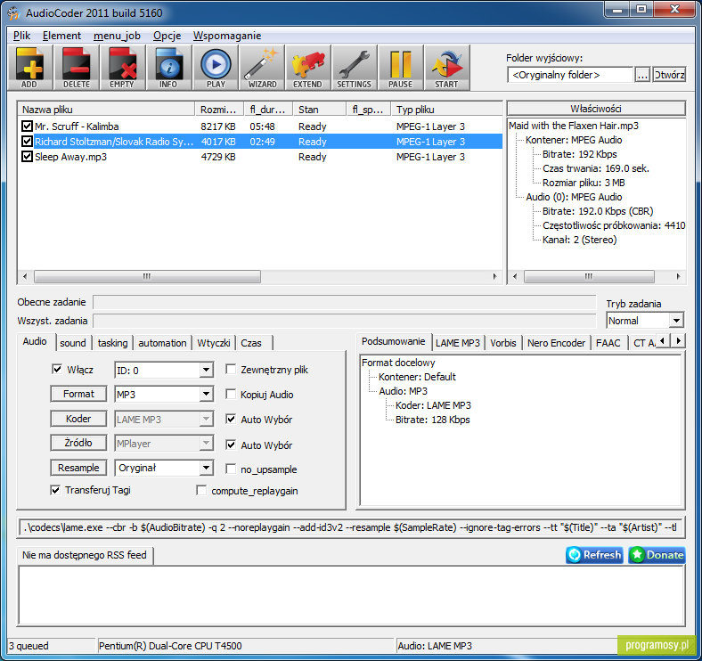
Task: Switch to the sound tab
Action: pyautogui.click(x=73, y=343)
